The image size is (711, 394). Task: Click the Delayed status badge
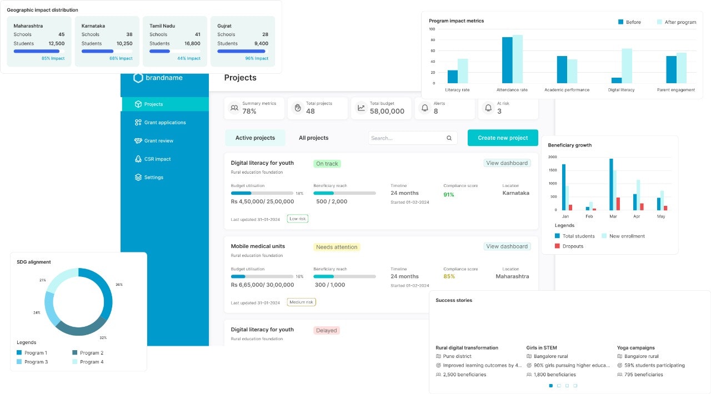(327, 330)
